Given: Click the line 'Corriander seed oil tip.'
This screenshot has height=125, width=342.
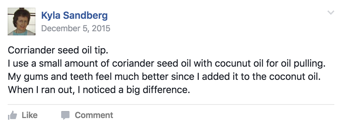Looking at the screenshot, I should (58, 50).
